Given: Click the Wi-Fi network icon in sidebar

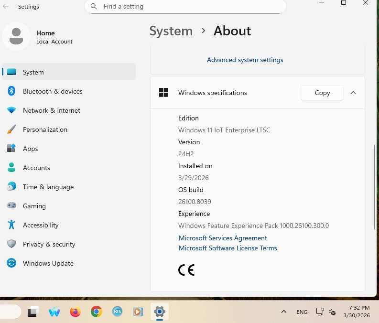Looking at the screenshot, I should tap(11, 110).
